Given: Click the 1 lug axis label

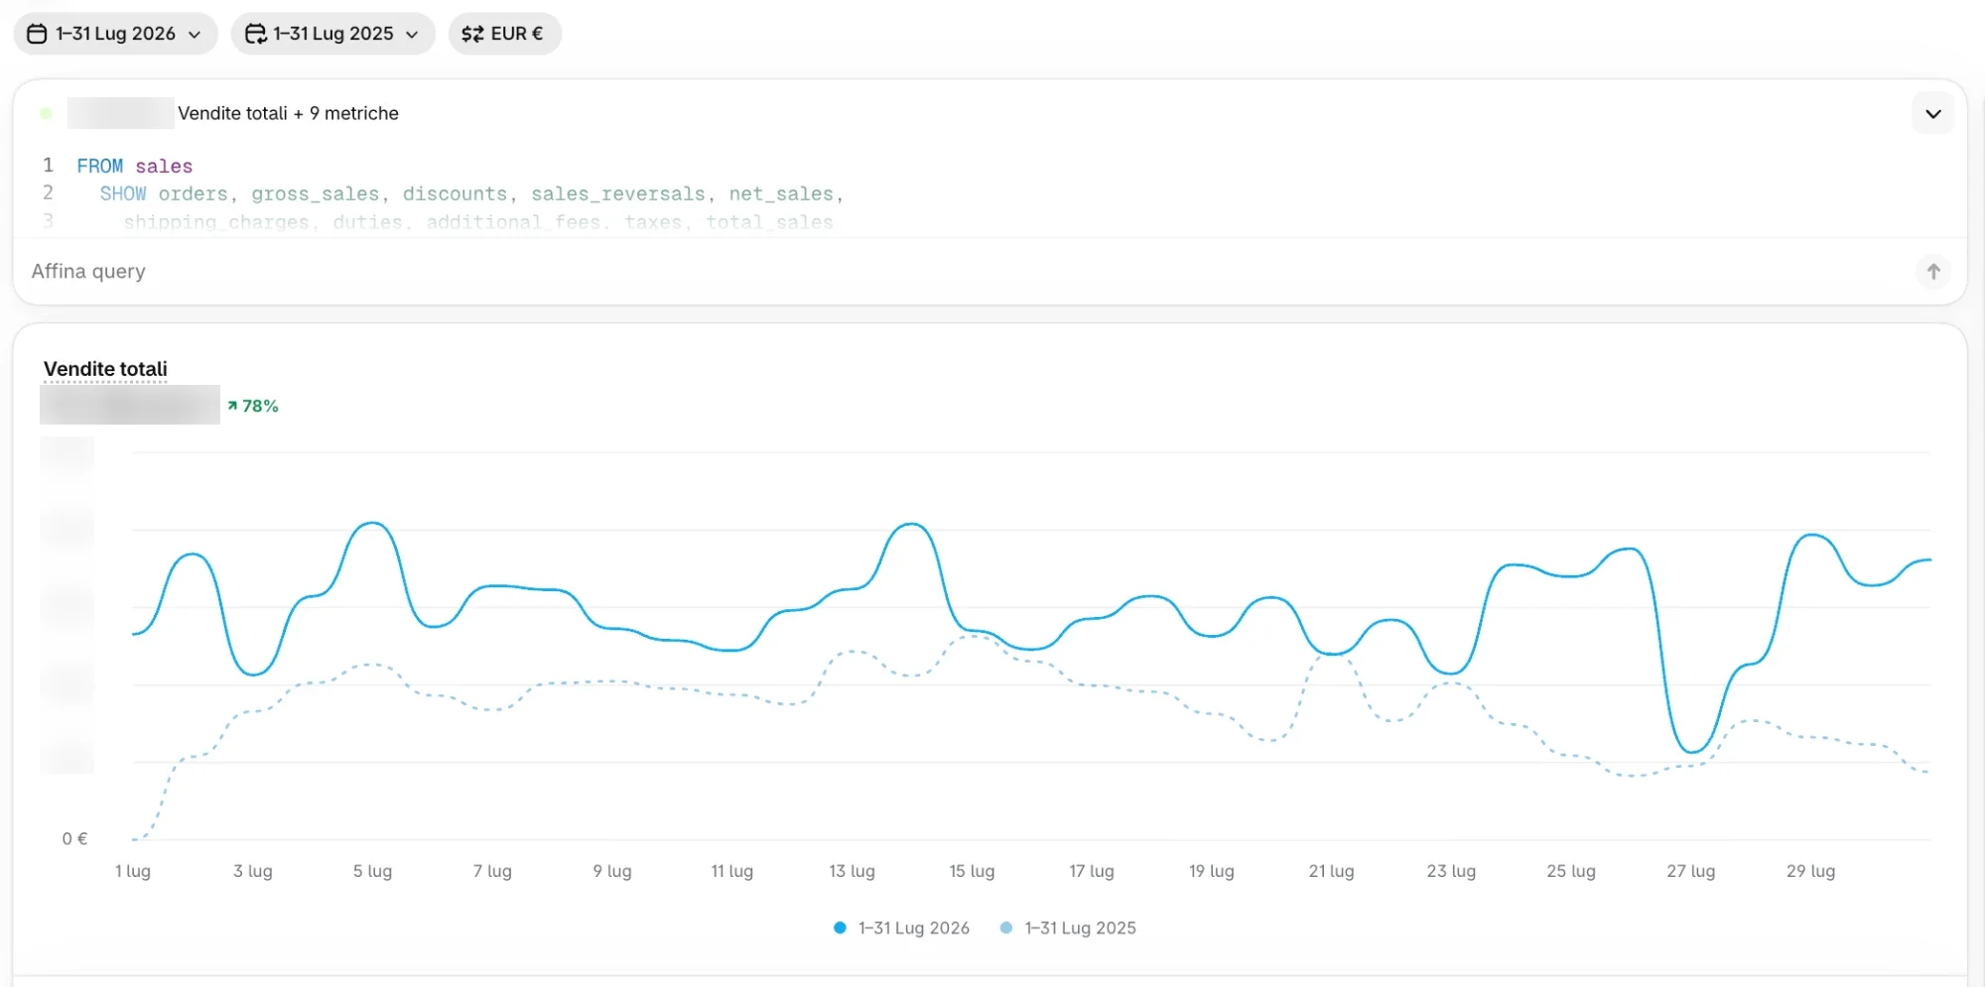Looking at the screenshot, I should click(133, 871).
